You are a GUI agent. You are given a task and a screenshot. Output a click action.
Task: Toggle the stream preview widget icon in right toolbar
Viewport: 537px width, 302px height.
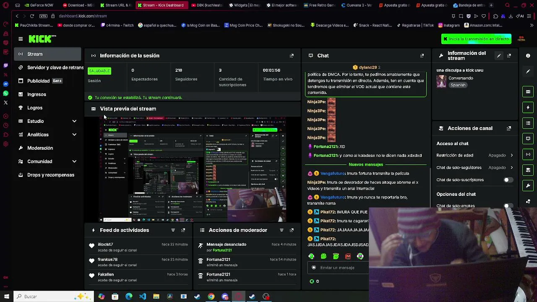528,91
